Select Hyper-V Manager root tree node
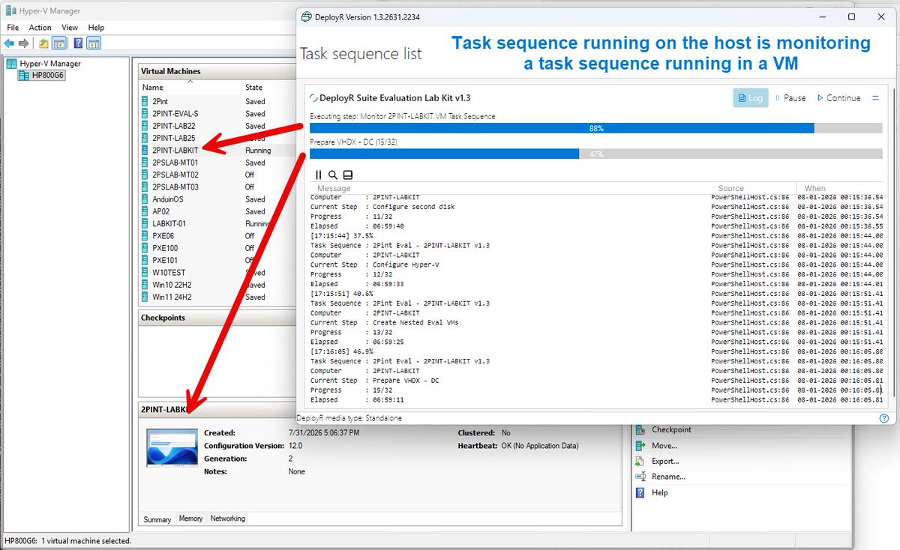 click(x=43, y=64)
